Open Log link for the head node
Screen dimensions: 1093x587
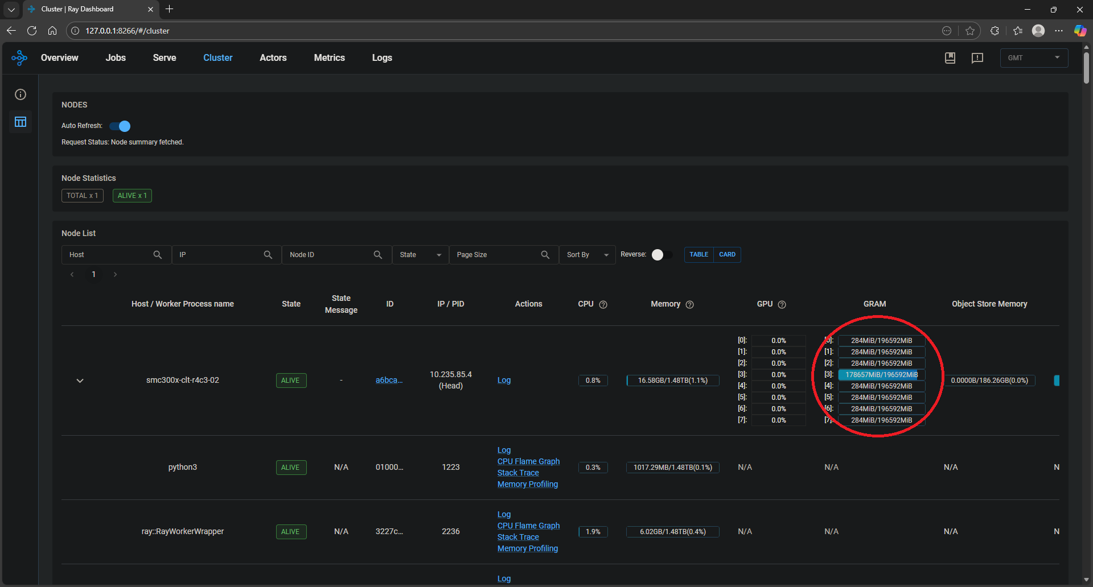pos(504,380)
